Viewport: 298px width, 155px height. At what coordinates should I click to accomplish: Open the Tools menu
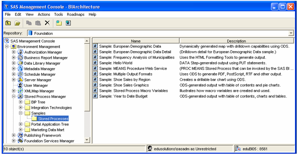point(58,14)
